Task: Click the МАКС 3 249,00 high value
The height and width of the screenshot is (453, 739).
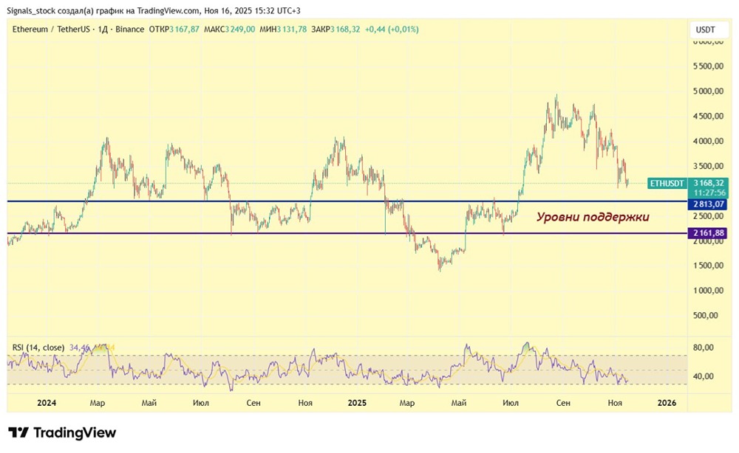Action: point(230,30)
